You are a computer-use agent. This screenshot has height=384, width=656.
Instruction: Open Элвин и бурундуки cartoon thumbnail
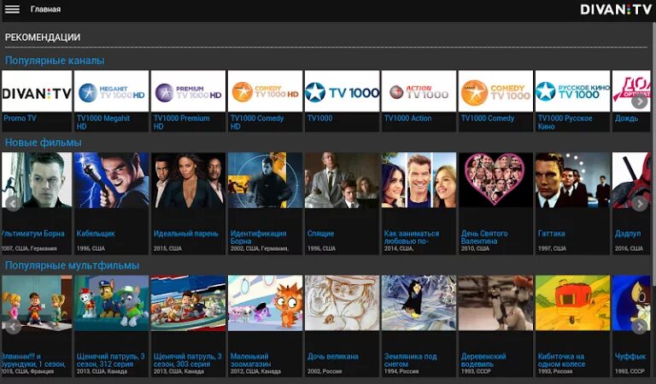pos(37,303)
